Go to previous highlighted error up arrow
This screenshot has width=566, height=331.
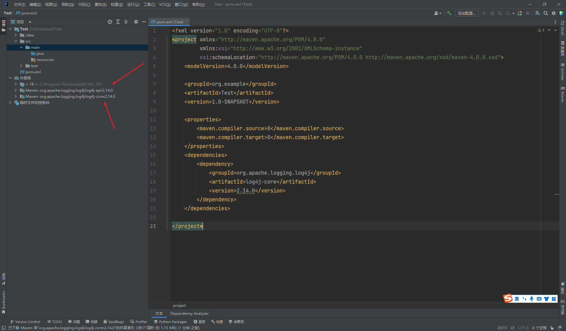coord(549,30)
